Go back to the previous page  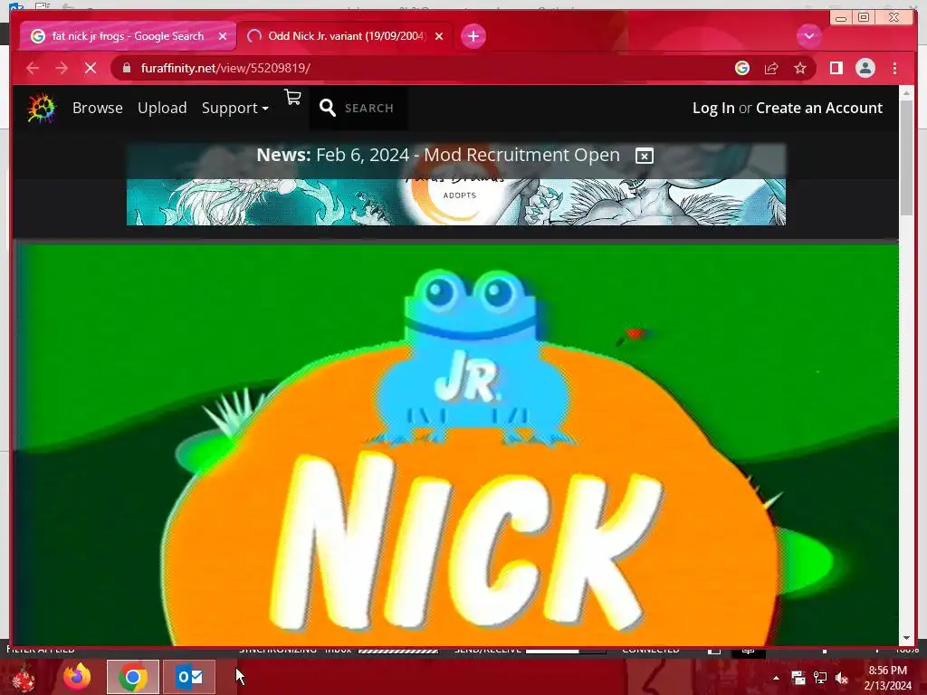tap(33, 68)
